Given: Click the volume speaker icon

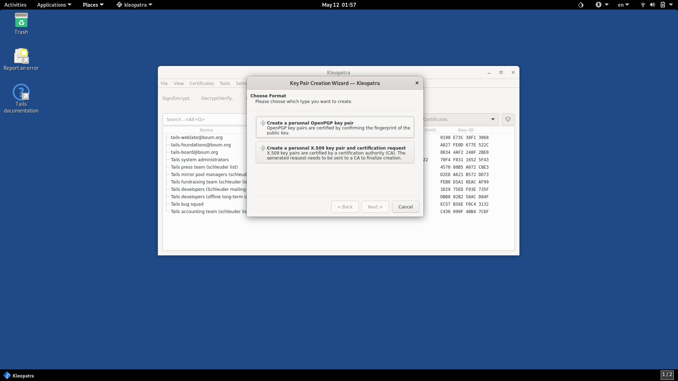Looking at the screenshot, I should tap(653, 5).
